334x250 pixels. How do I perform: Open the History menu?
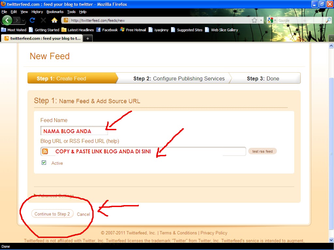point(37,12)
